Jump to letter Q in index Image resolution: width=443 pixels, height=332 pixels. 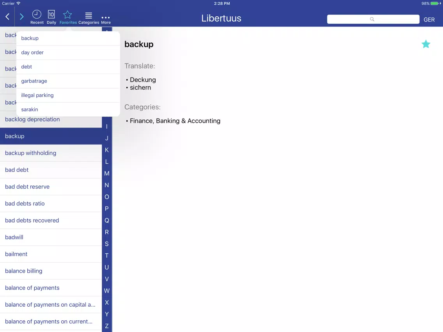click(107, 221)
